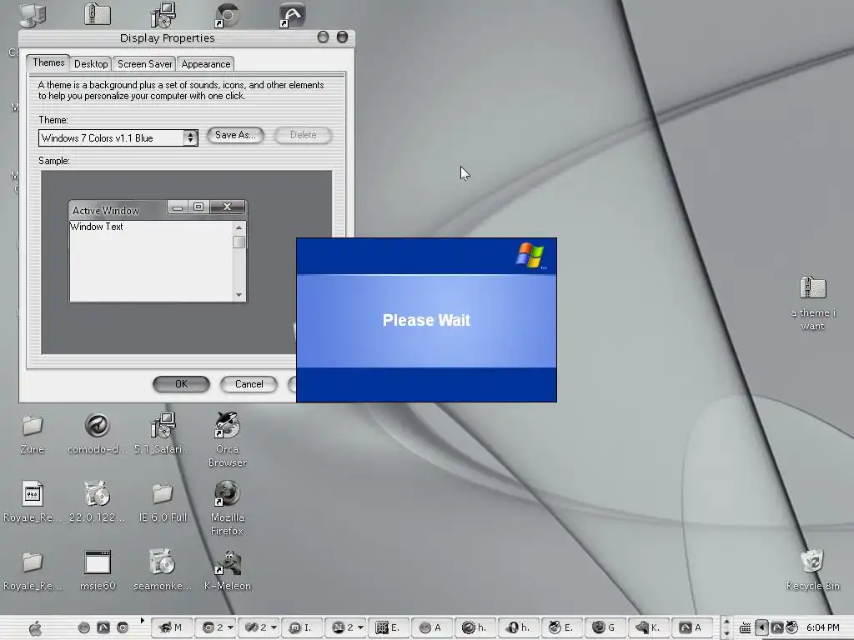The image size is (854, 640).
Task: Click the keyboard icon in system tray
Action: (745, 628)
